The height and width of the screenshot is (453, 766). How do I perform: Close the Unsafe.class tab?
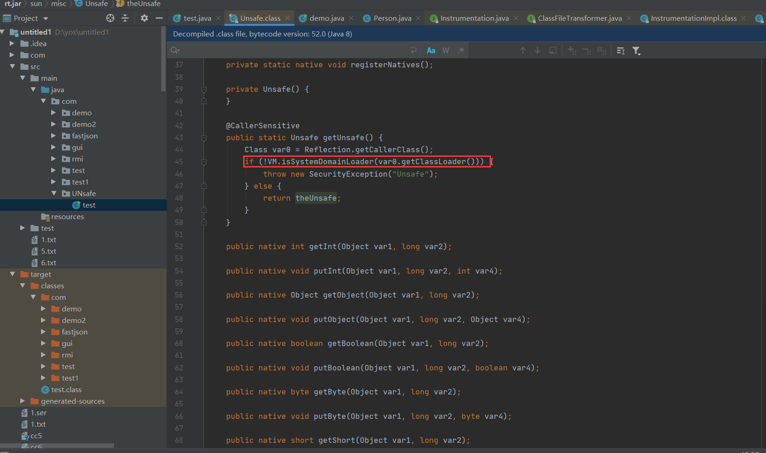coord(287,18)
